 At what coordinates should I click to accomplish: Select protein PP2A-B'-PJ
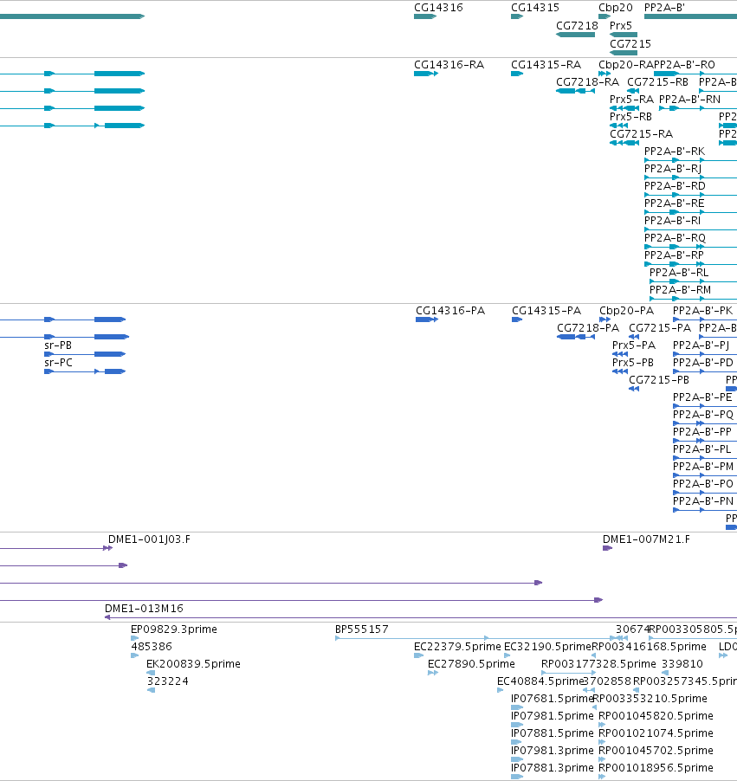pos(701,345)
